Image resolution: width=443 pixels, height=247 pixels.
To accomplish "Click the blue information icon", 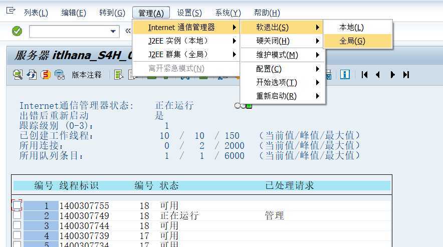I will (345, 75).
